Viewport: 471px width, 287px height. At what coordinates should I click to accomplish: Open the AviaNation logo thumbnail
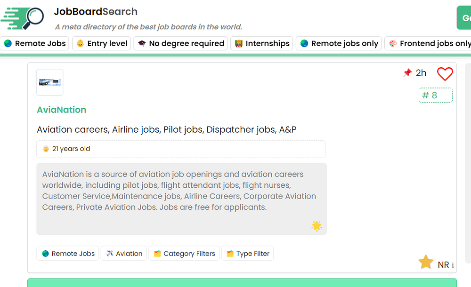click(50, 82)
